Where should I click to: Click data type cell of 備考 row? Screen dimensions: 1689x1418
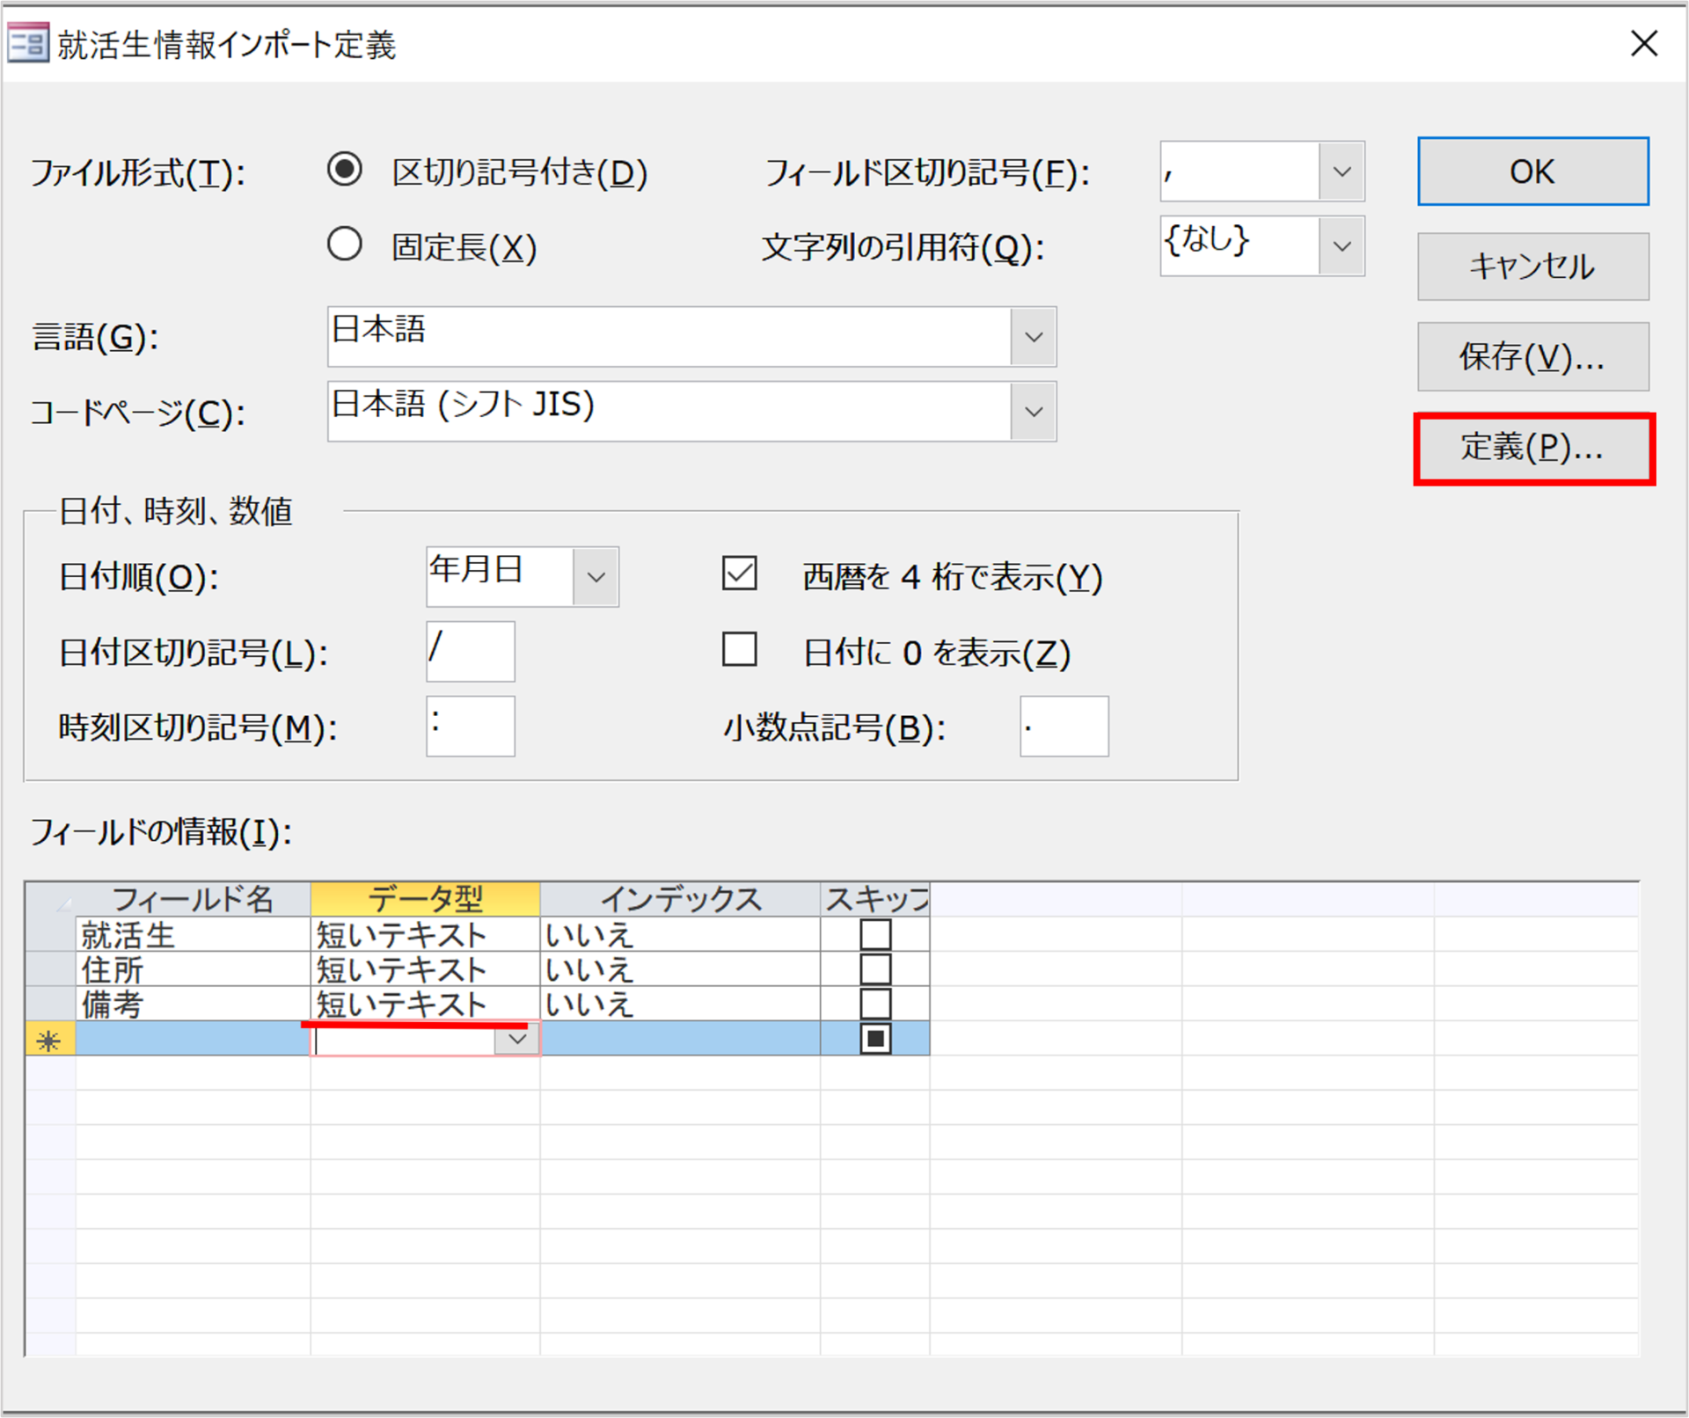click(425, 1003)
